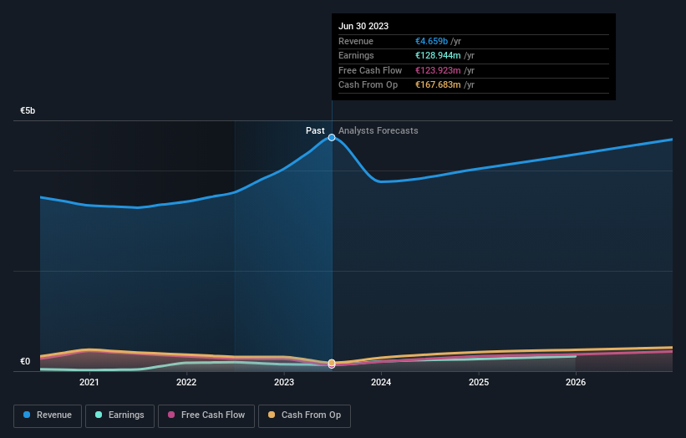
Task: Toggle the Revenue legend button
Action: pos(48,415)
